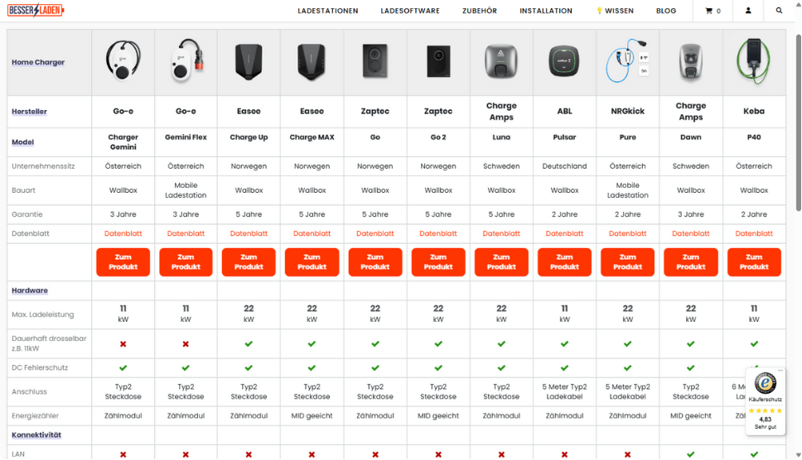
Task: Open the Blog menu item
Action: [x=666, y=11]
